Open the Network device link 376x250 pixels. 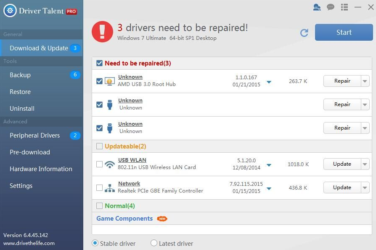tap(129, 183)
